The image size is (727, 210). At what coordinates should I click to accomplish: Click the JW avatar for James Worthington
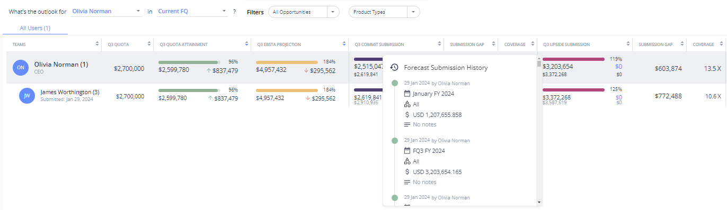pyautogui.click(x=26, y=96)
